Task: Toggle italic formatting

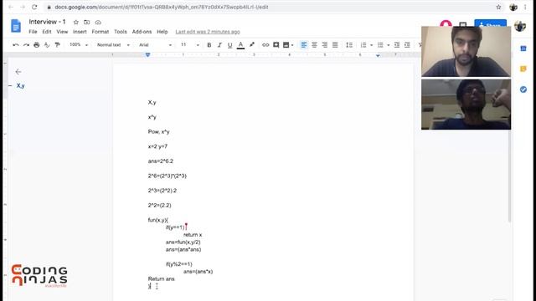Action: (219, 45)
